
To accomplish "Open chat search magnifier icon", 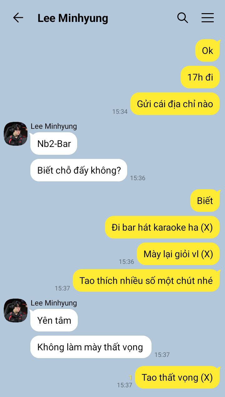I will coord(182,18).
